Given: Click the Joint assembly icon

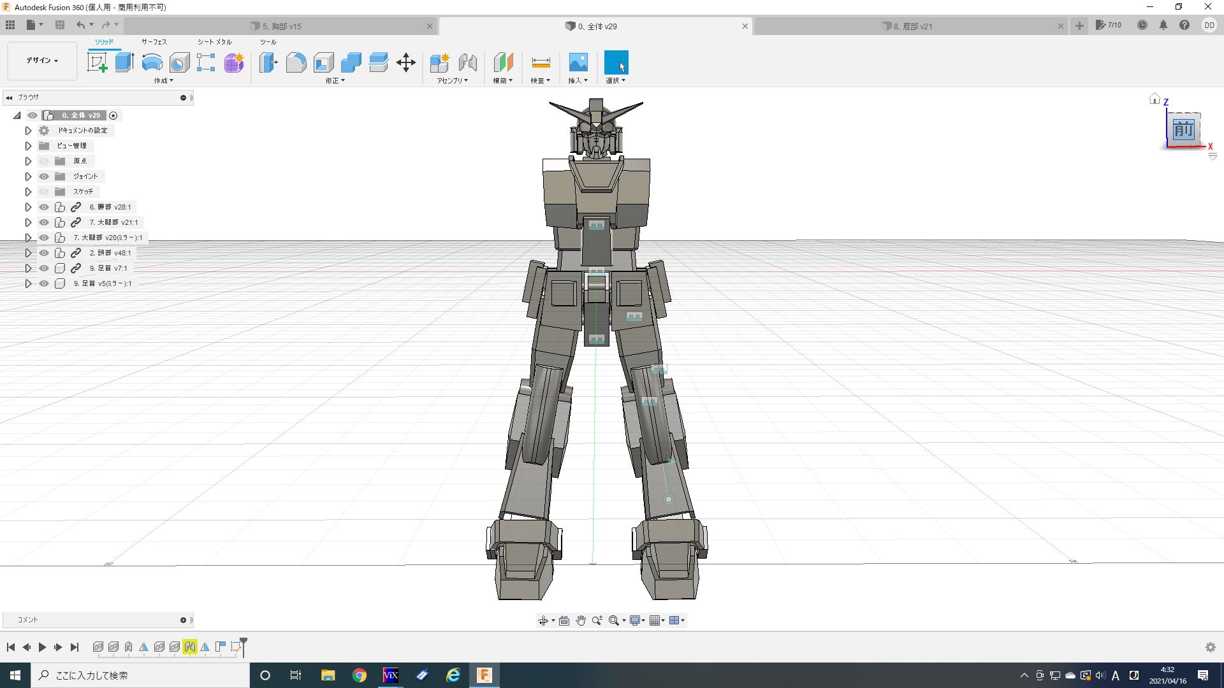Looking at the screenshot, I should pos(468,62).
